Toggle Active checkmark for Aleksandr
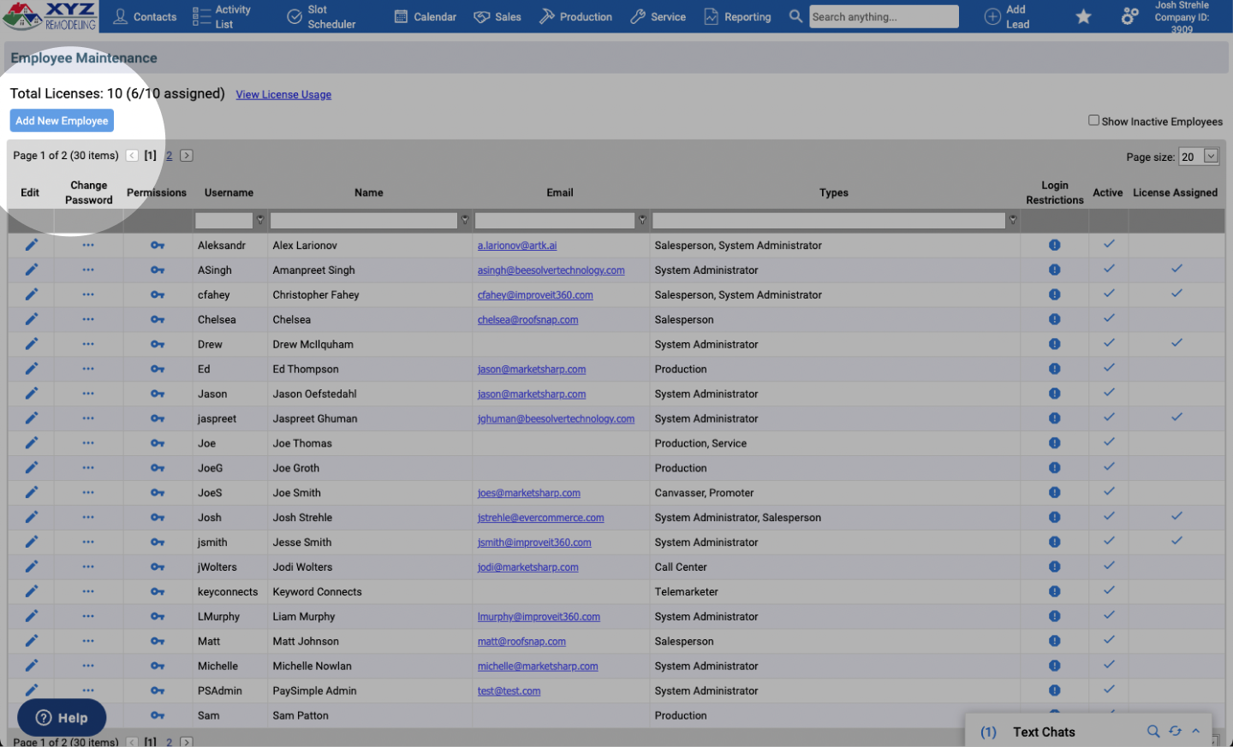 [1109, 244]
